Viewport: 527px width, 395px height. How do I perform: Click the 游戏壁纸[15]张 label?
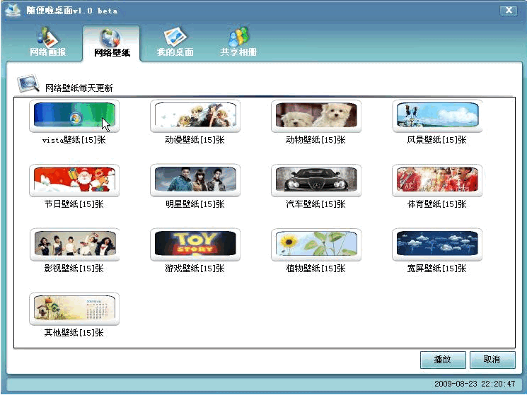[195, 268]
